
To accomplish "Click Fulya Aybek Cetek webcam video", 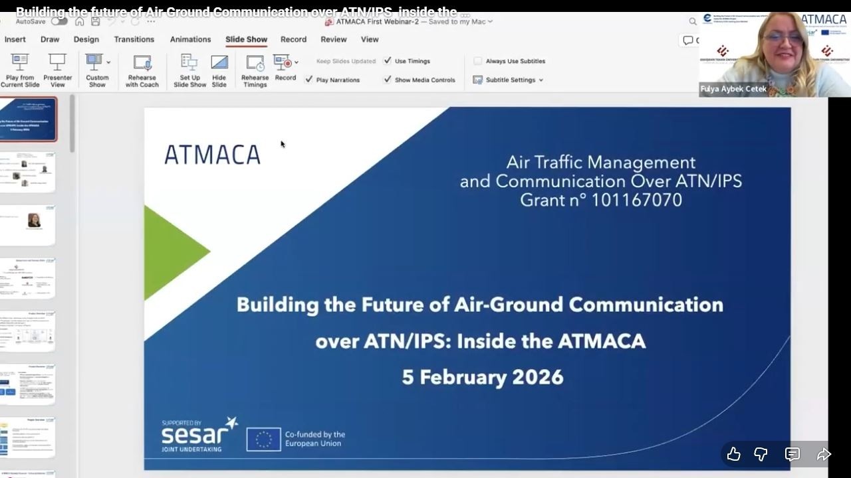I will 775,54.
